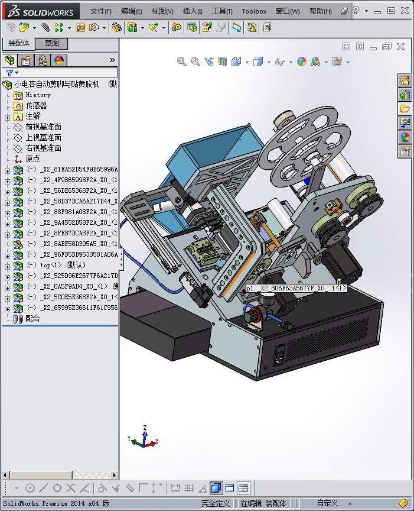Screen dimensions: 414x511
Task: Click the Interference Detection icon
Action: (252, 27)
